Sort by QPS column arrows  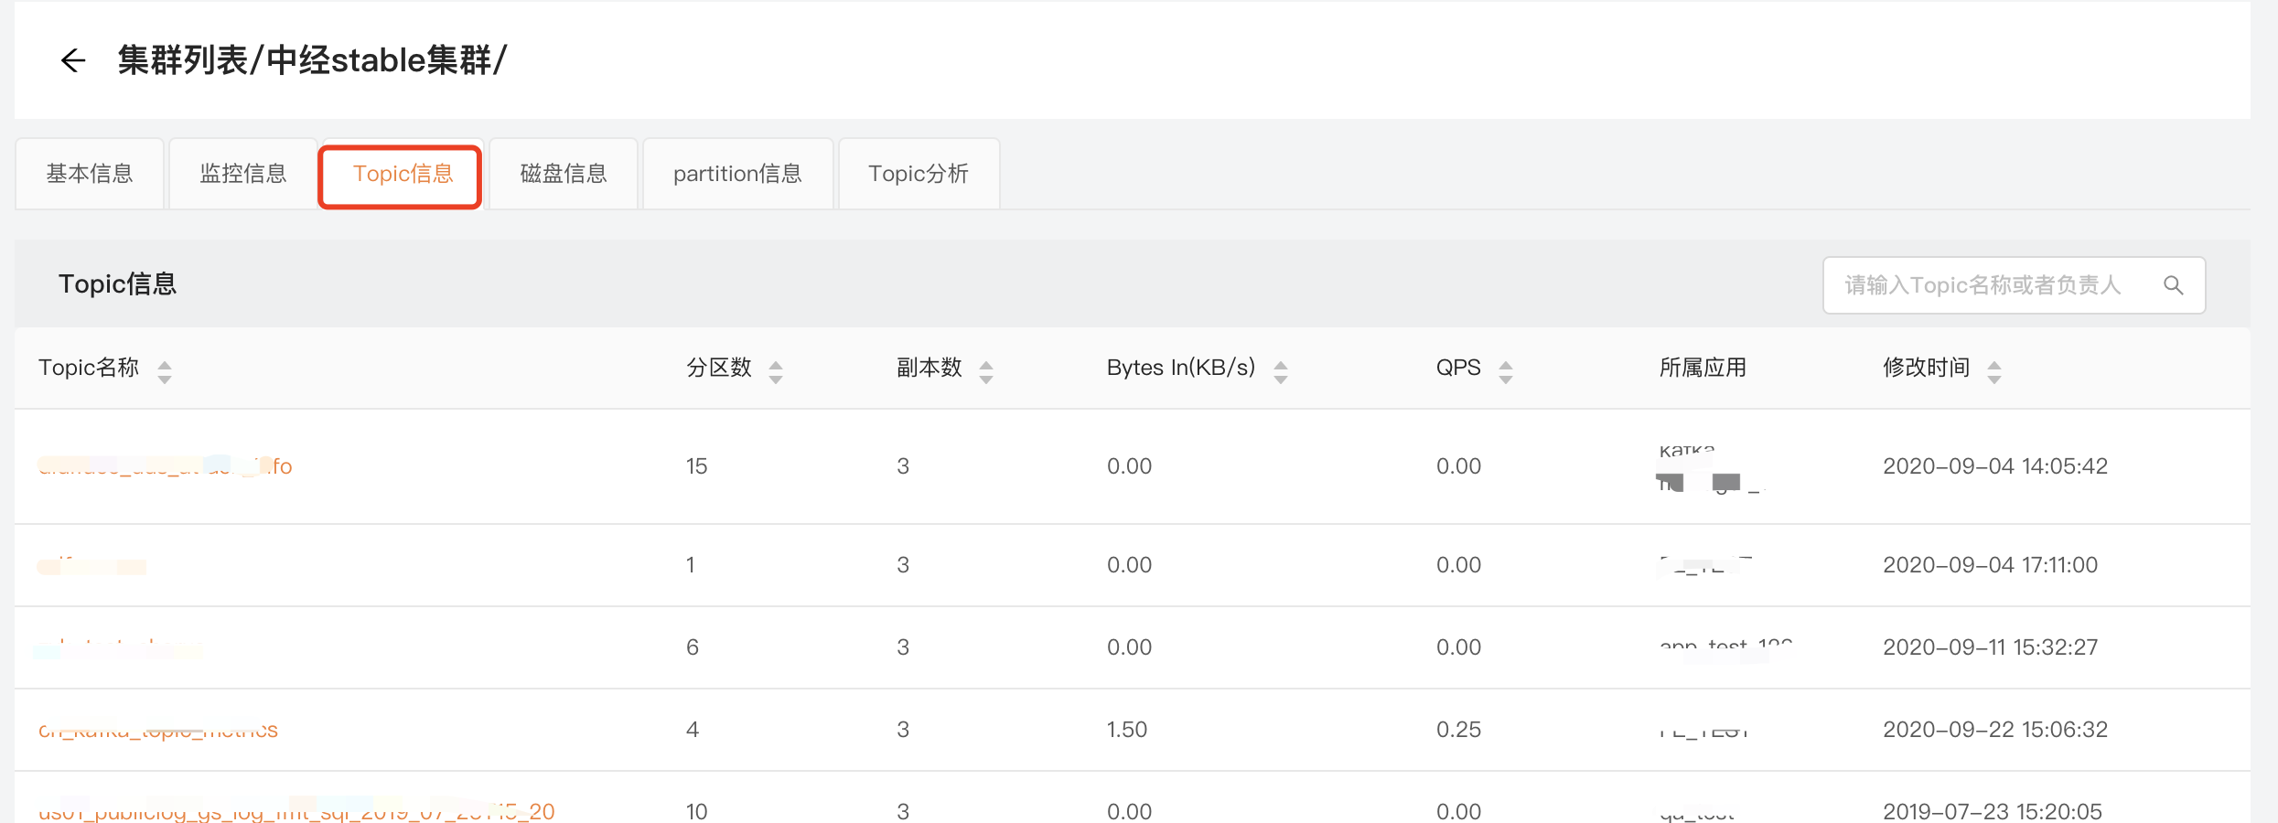point(1506,371)
